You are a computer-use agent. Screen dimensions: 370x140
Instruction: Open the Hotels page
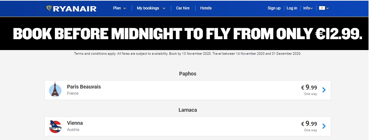click(206, 8)
